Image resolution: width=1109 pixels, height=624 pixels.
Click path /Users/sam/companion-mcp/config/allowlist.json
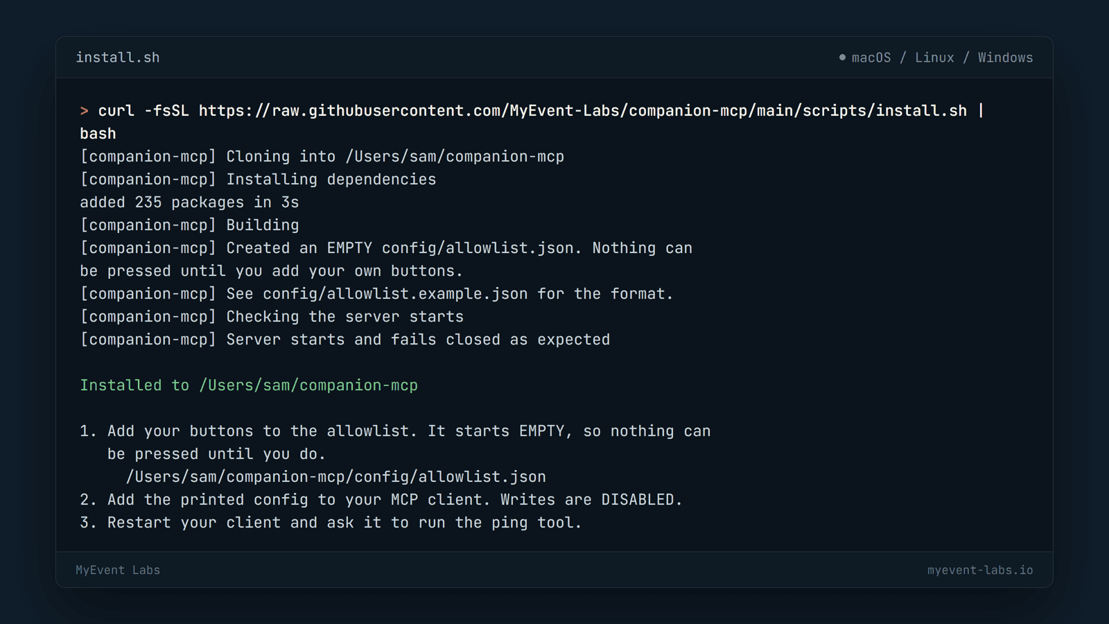pyautogui.click(x=335, y=477)
